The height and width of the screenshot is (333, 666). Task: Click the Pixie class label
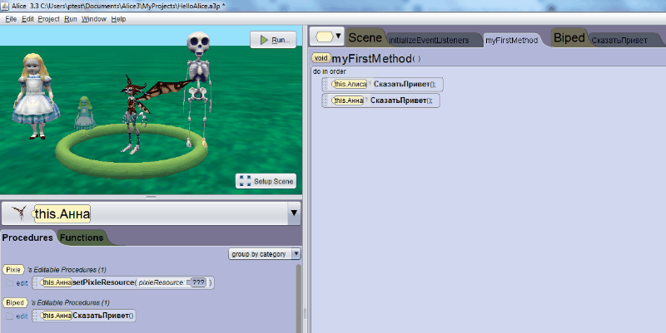13,269
